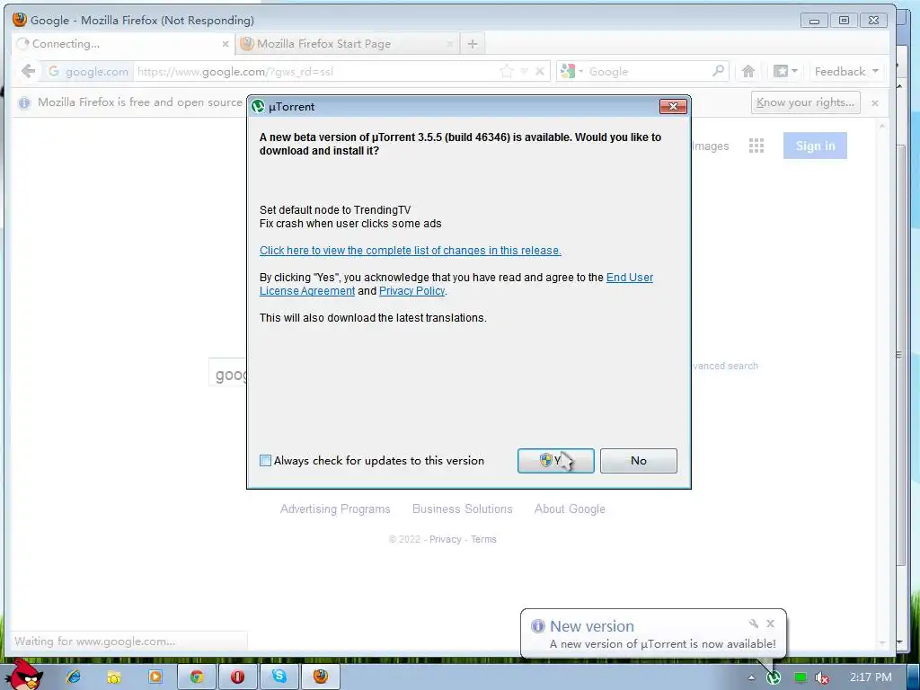Open the Feedback dropdown menu
Viewport: 920px width, 690px height.
(846, 72)
